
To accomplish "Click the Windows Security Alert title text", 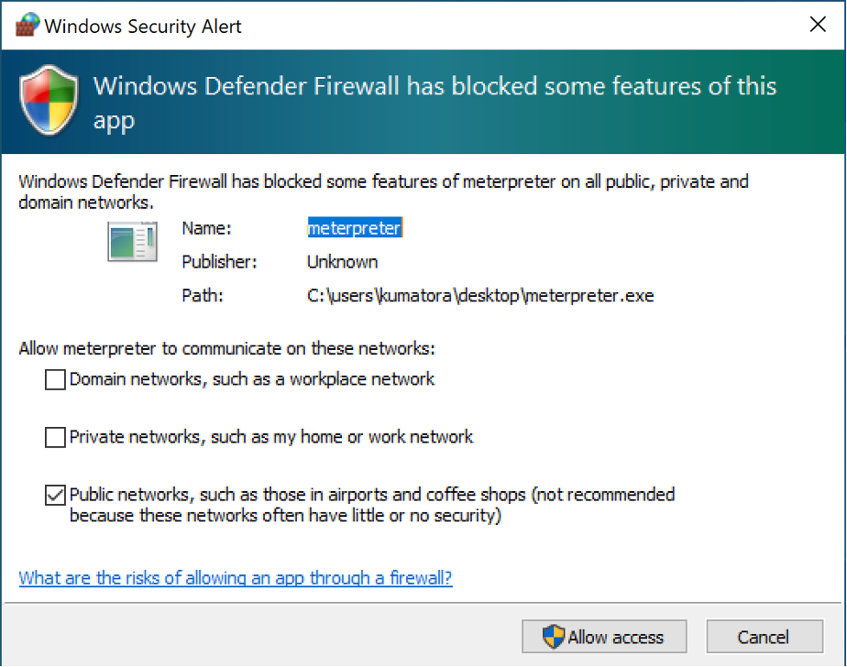I will click(143, 26).
